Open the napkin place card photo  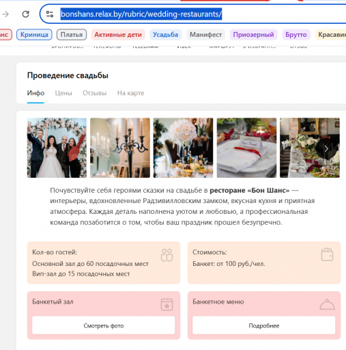246,148
